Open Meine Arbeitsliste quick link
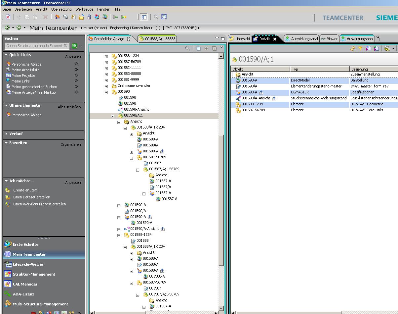Screen dimensions: 398x314 pyautogui.click(x=25, y=70)
